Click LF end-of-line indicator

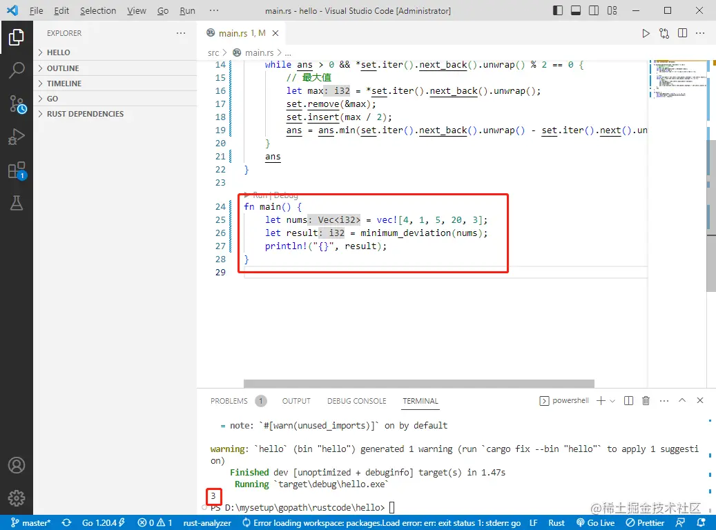tap(533, 522)
